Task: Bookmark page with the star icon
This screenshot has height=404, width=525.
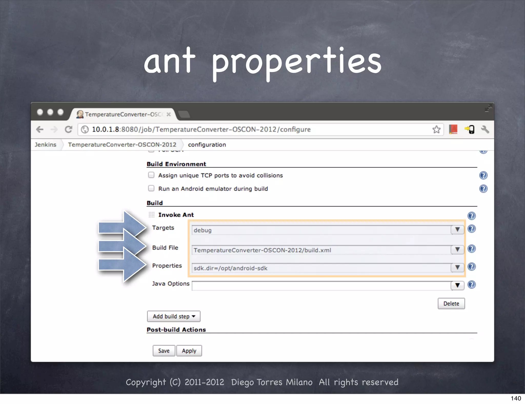Action: tap(436, 129)
